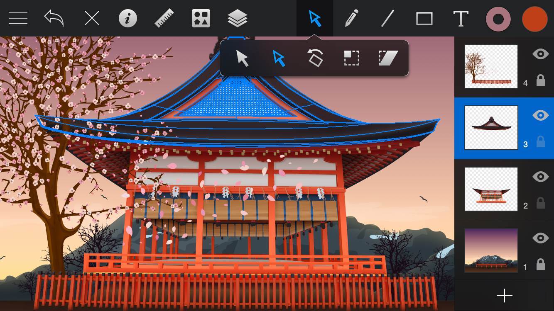Select the Rectangle shape tool
The width and height of the screenshot is (554, 311).
click(424, 19)
